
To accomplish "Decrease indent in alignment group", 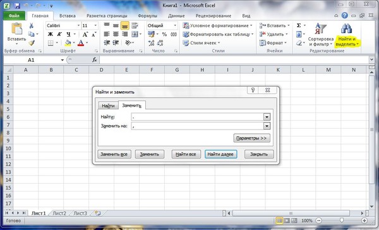I will 107,43.
